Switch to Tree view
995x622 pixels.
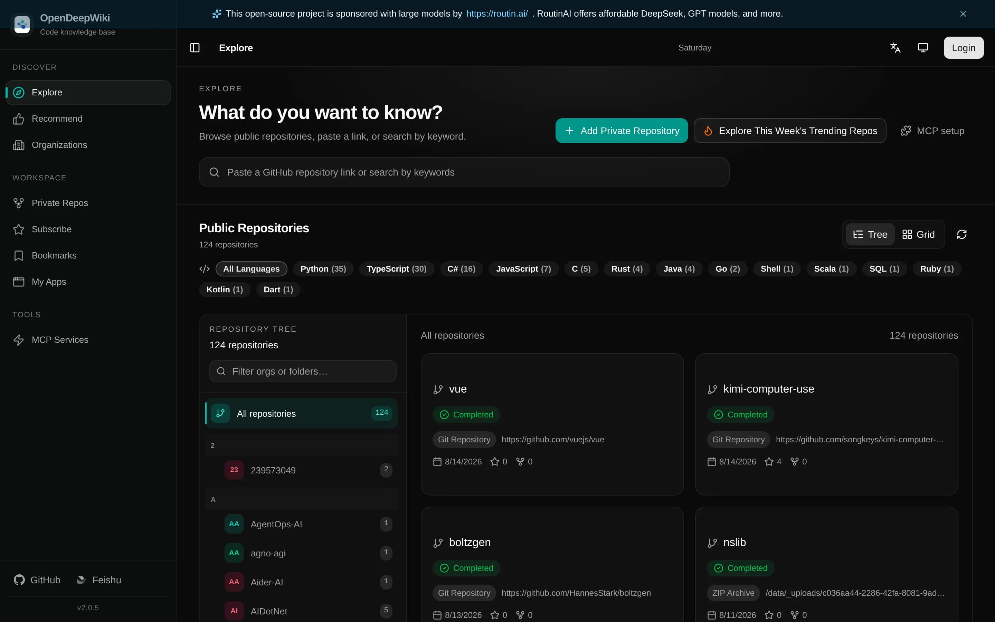click(870, 234)
